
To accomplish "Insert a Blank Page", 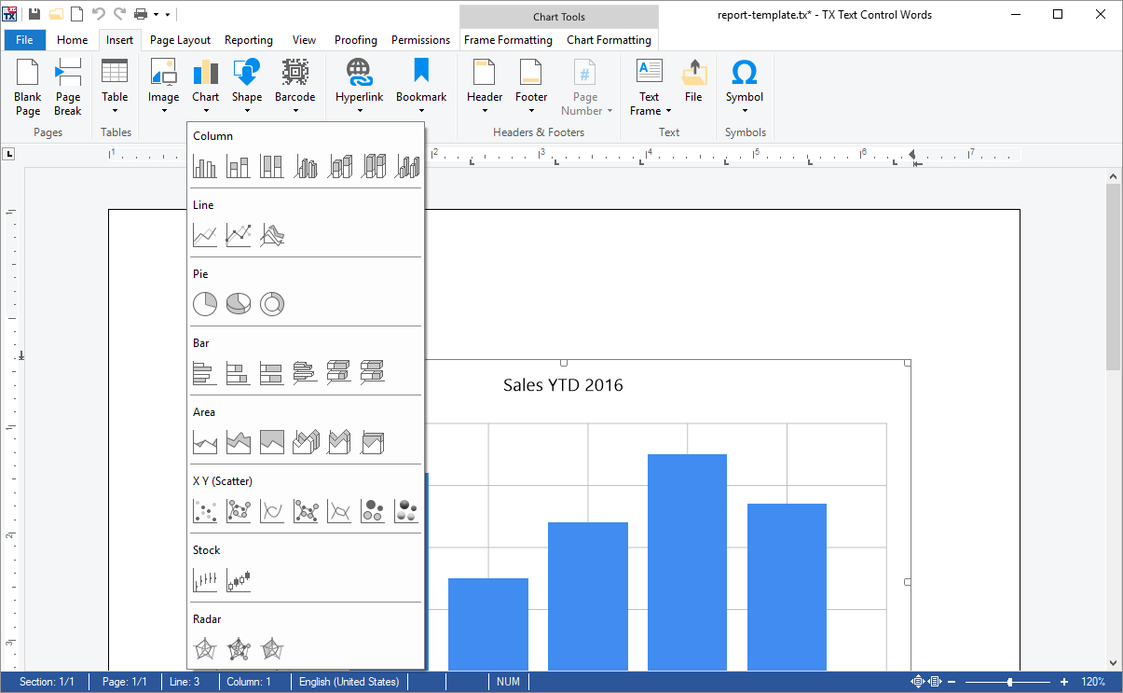I will (x=28, y=87).
